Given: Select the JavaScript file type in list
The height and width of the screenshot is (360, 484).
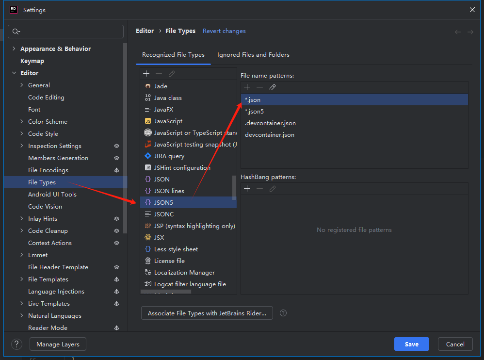Looking at the screenshot, I should click(x=168, y=121).
